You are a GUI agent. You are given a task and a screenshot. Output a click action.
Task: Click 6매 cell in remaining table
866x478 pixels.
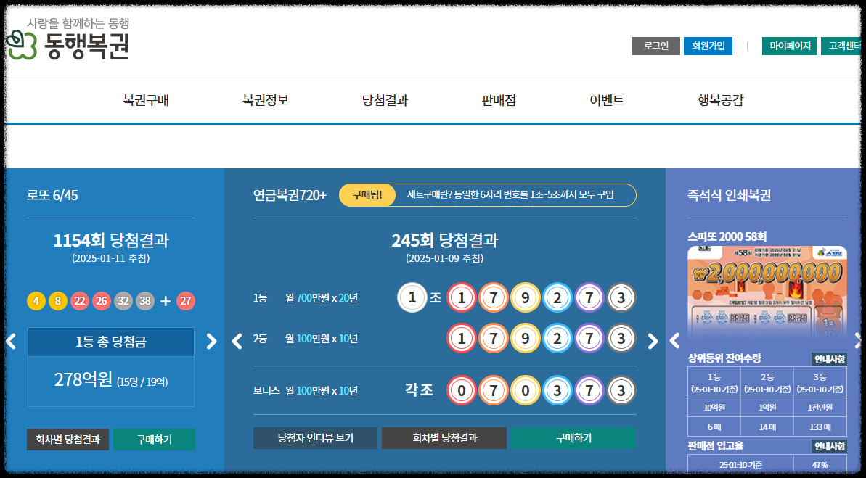coord(714,427)
